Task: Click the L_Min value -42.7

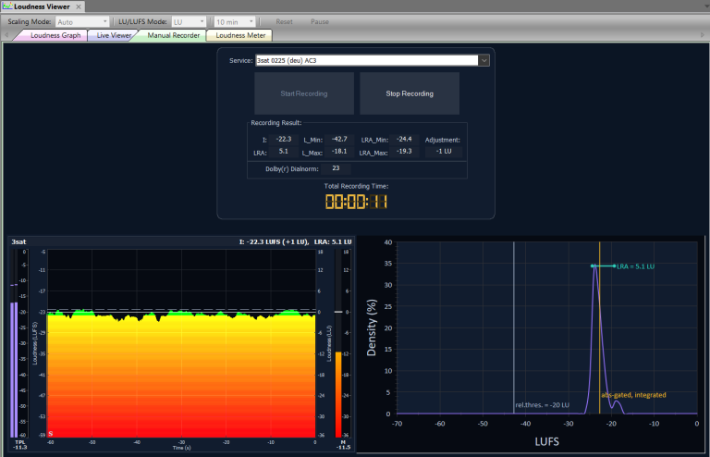Action: coord(339,140)
